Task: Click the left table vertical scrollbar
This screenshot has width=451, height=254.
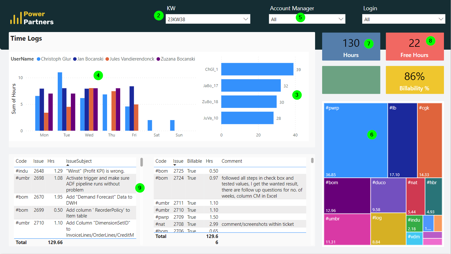Action: tap(142, 162)
